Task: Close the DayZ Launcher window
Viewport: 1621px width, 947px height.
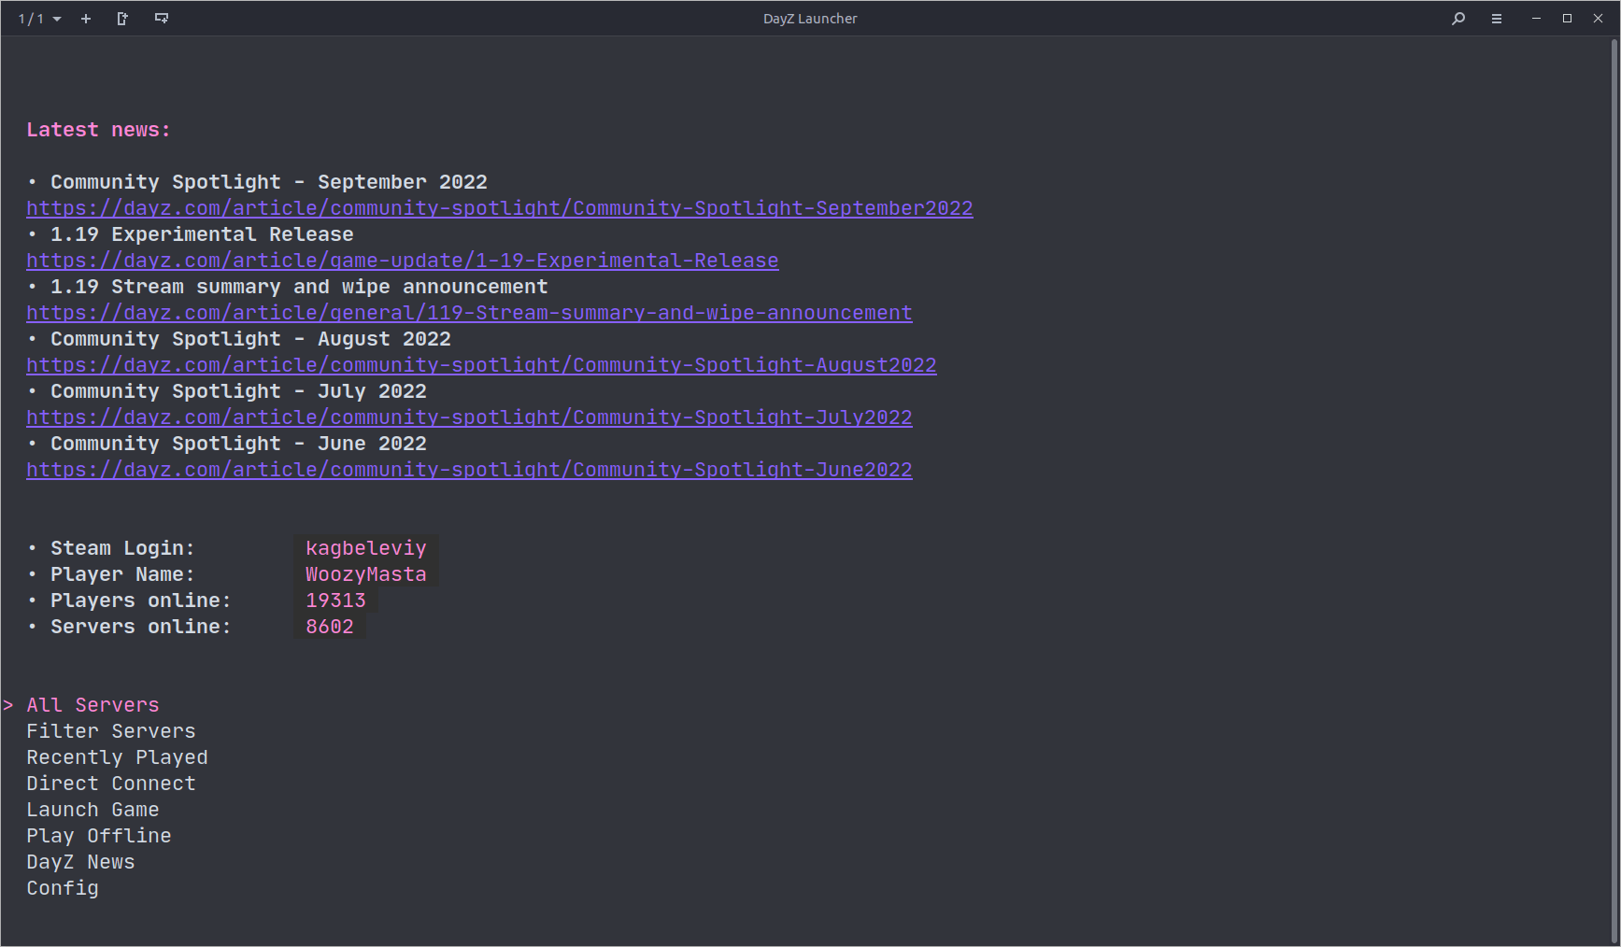Action: click(1598, 19)
